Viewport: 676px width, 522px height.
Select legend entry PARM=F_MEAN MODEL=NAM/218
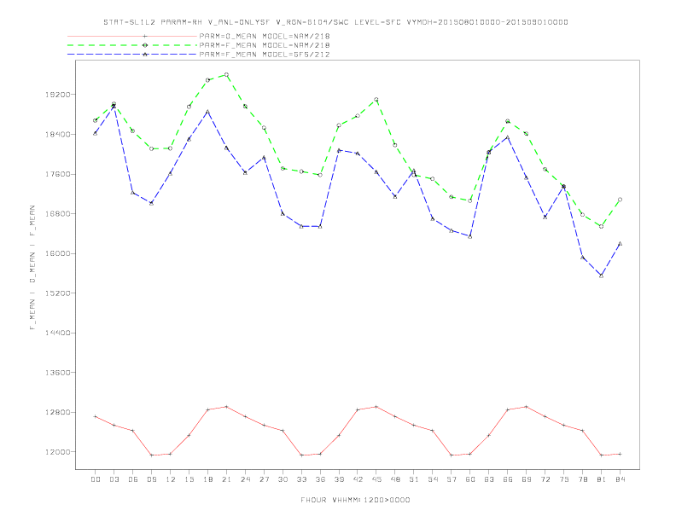[265, 45]
